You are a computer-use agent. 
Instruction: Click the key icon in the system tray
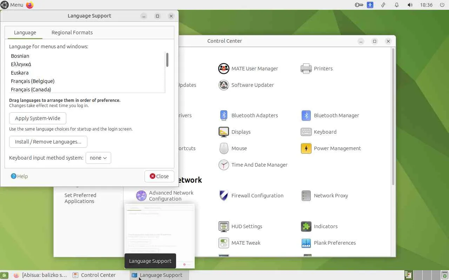[x=359, y=5]
